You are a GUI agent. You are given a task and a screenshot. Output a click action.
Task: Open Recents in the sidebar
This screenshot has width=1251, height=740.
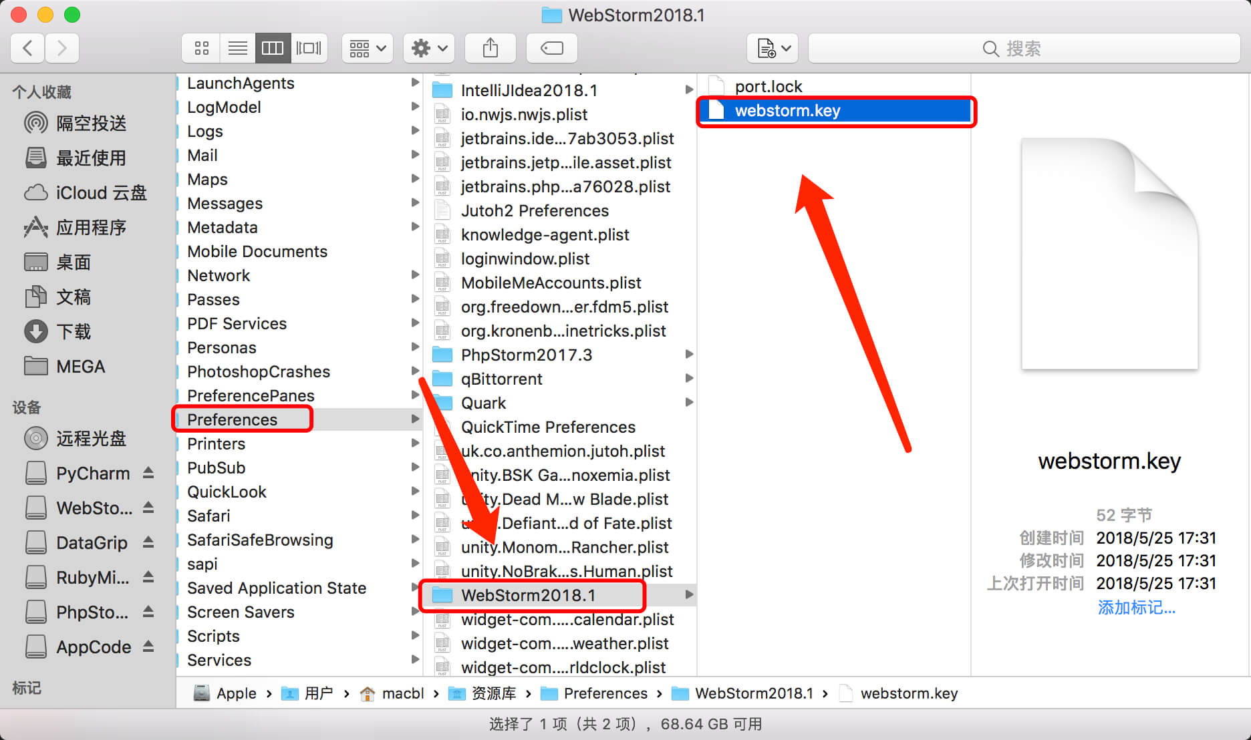coord(76,158)
